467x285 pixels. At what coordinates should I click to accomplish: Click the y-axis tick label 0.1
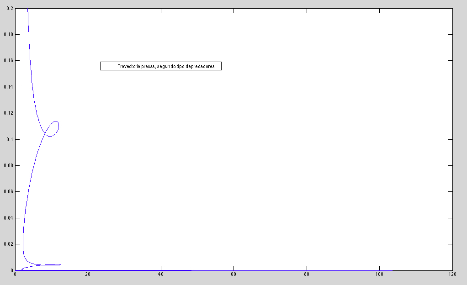pyautogui.click(x=10, y=139)
